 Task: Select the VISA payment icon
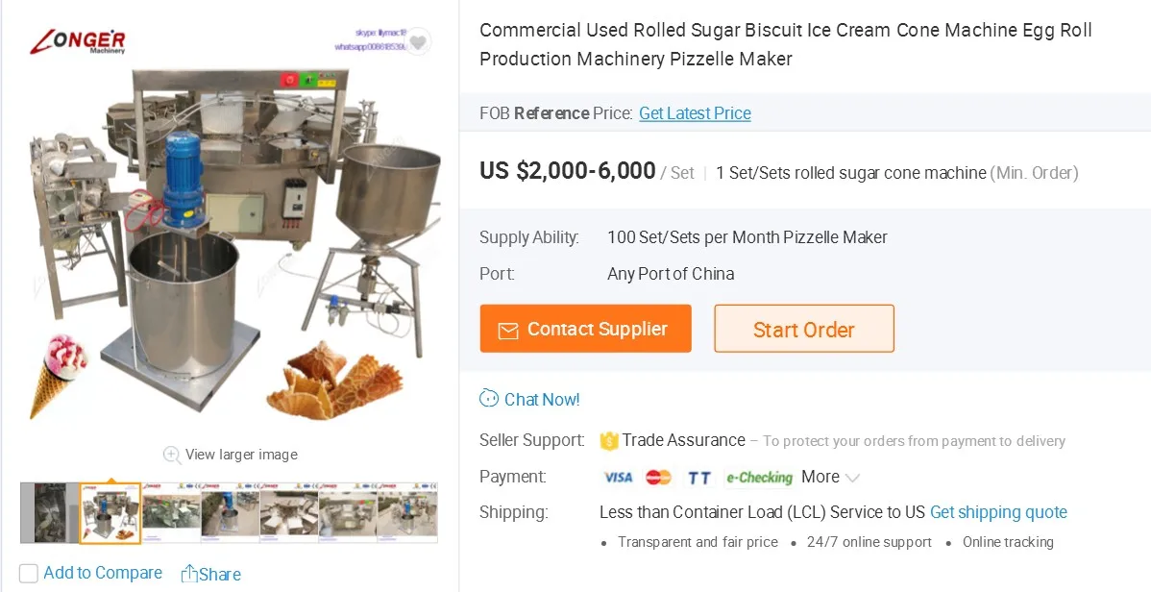pos(618,478)
